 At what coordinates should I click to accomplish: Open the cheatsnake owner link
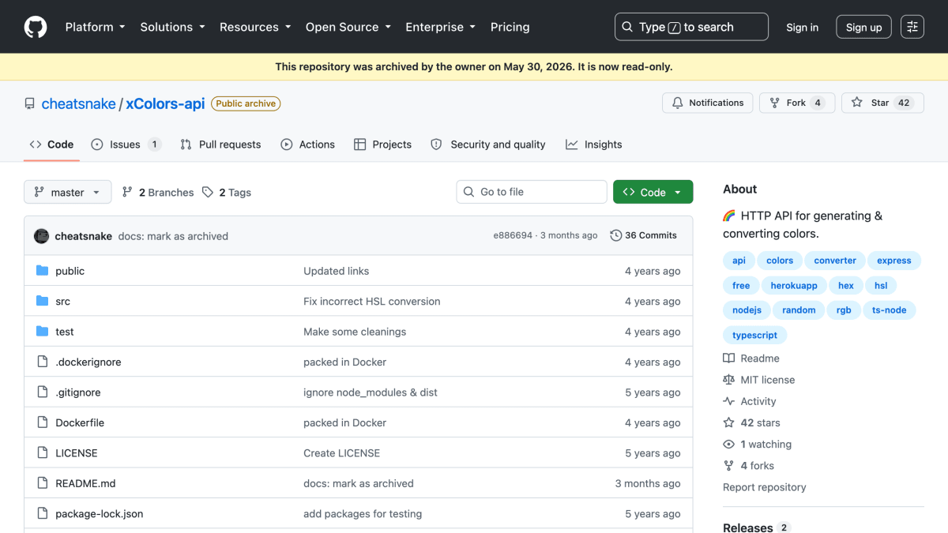point(78,103)
